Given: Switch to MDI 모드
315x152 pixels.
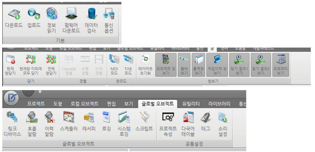Looking at the screenshot, I should point(114,65).
